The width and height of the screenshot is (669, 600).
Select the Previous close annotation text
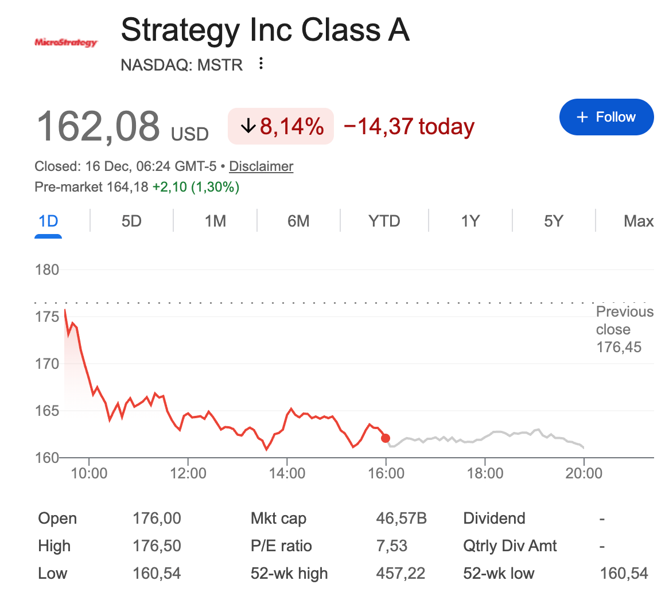(x=624, y=329)
